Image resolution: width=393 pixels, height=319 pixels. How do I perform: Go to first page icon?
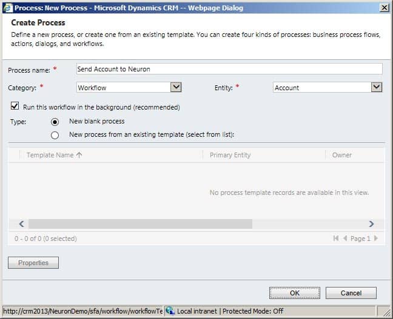click(336, 238)
